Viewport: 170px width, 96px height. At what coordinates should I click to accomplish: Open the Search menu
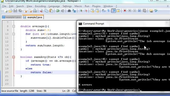pyautogui.click(x=20, y=6)
